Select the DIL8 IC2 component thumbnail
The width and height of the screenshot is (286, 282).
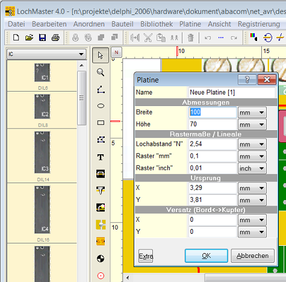coord(42,107)
